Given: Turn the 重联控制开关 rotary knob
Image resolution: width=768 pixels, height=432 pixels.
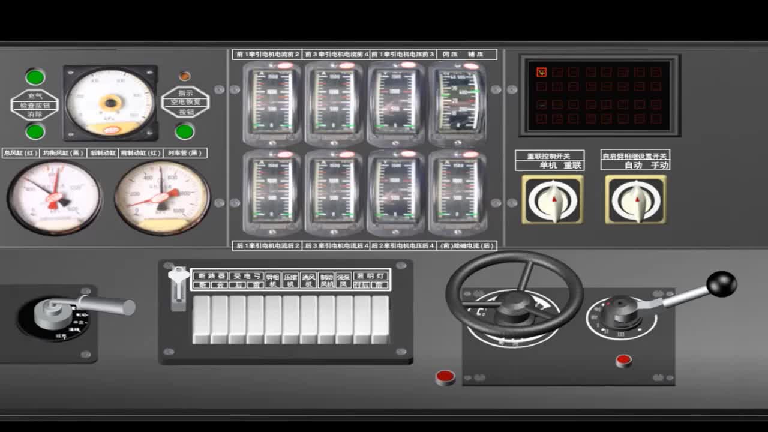Looking at the screenshot, I should point(553,200).
